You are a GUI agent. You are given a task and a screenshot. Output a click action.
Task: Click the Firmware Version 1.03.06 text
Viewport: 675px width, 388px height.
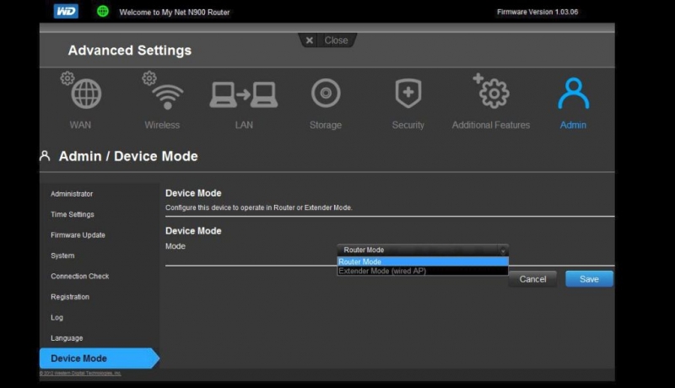coord(537,12)
